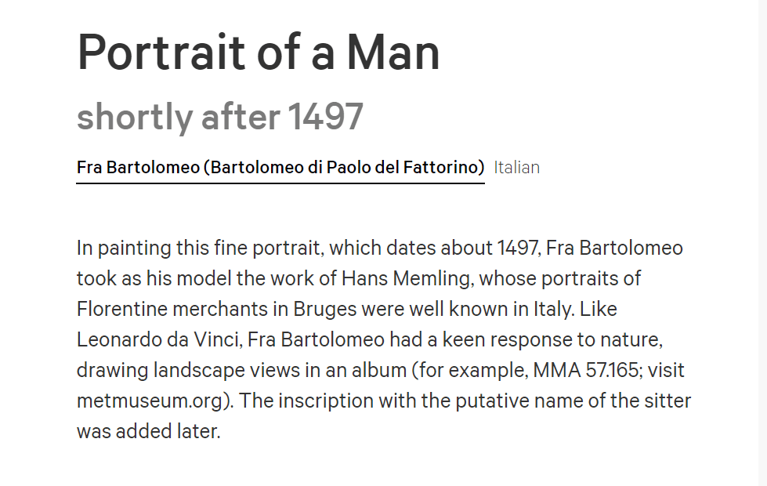767x486 pixels.
Task: Click the phrase 'keen response to nature'
Action: (x=552, y=339)
